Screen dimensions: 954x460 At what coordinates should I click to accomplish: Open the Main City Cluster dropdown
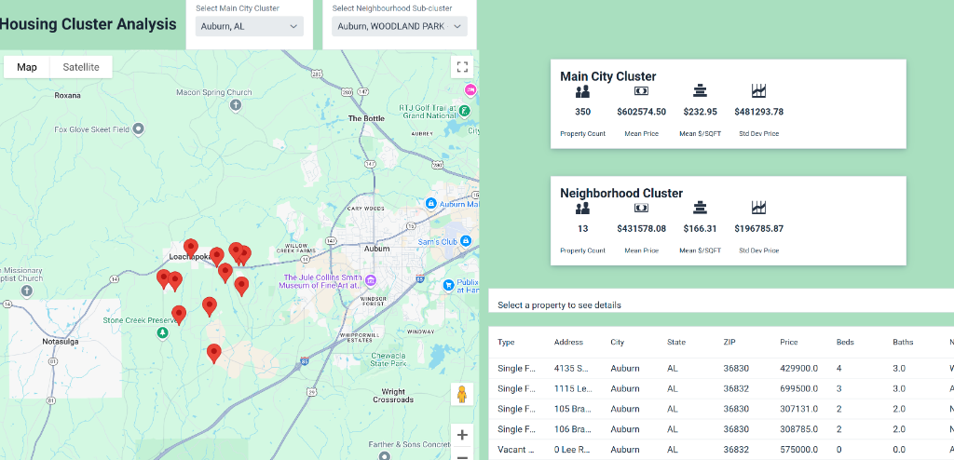pyautogui.click(x=251, y=27)
